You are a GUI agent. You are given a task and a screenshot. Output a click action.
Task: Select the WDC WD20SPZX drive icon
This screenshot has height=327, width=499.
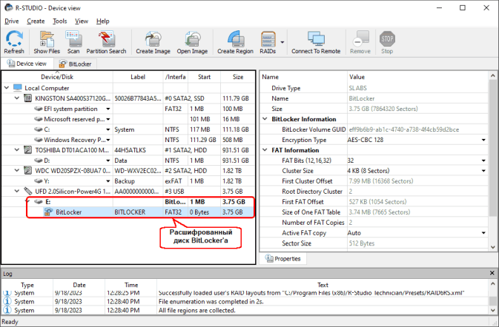click(28, 170)
